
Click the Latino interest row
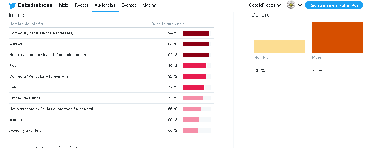tap(111, 87)
